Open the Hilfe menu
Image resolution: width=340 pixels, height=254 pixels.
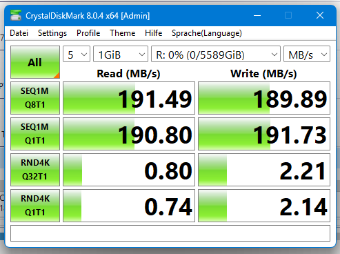pos(153,33)
